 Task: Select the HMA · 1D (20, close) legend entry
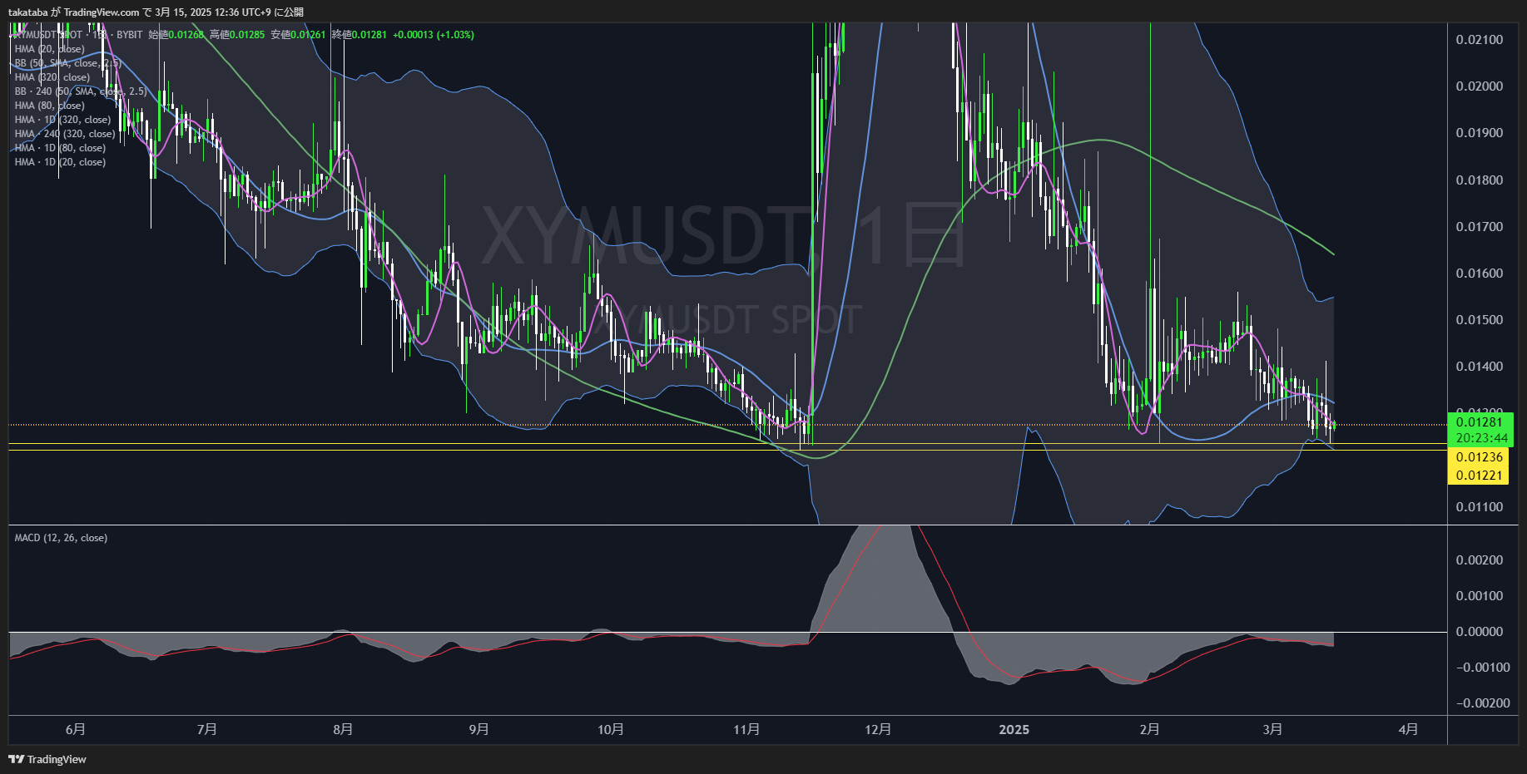pyautogui.click(x=60, y=162)
